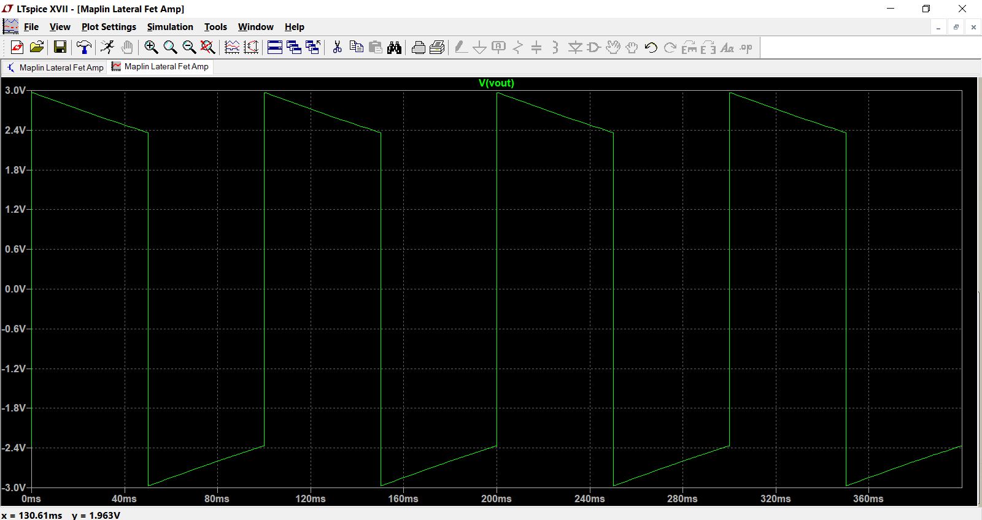Viewport: 982px width, 520px height.
Task: Open the Simulation menu
Action: (x=170, y=27)
